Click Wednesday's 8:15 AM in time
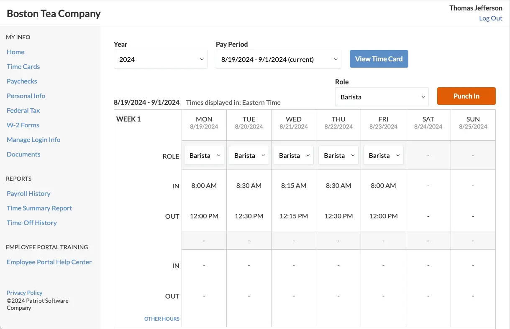510x329 pixels. (x=294, y=186)
